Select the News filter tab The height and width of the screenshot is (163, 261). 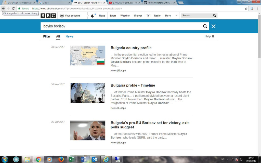coord(69,36)
